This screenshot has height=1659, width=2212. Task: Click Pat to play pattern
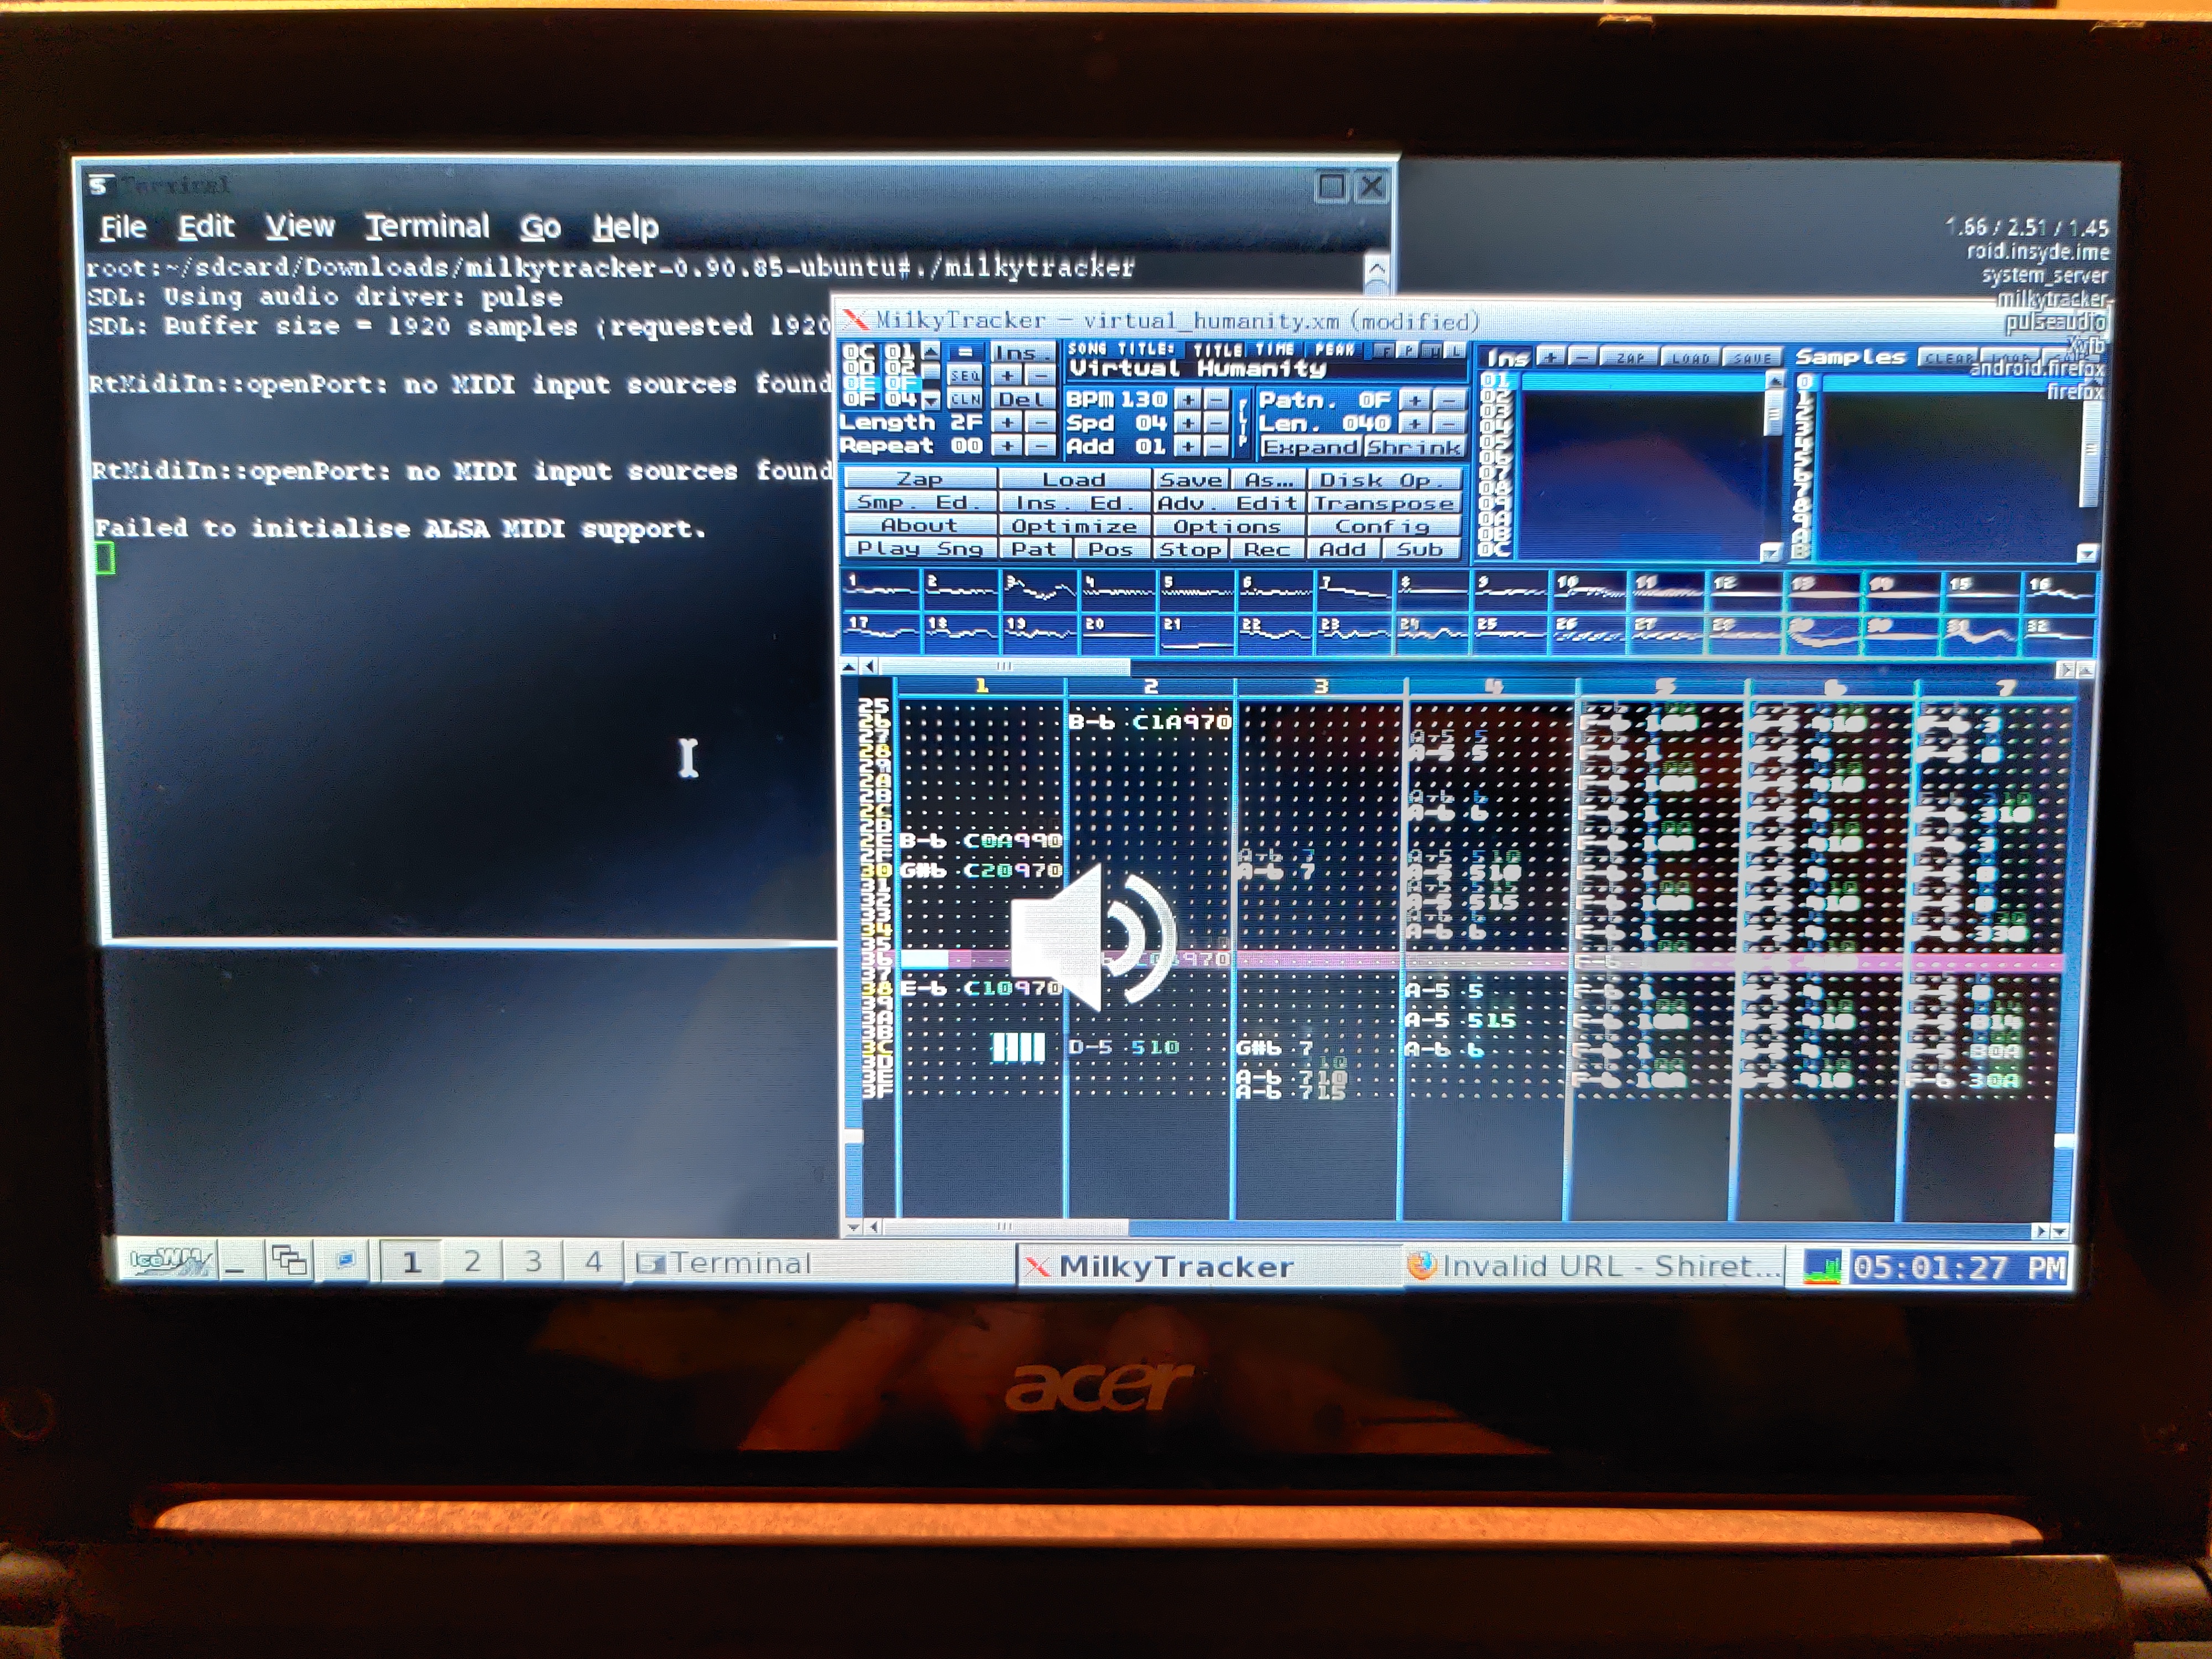point(1035,549)
